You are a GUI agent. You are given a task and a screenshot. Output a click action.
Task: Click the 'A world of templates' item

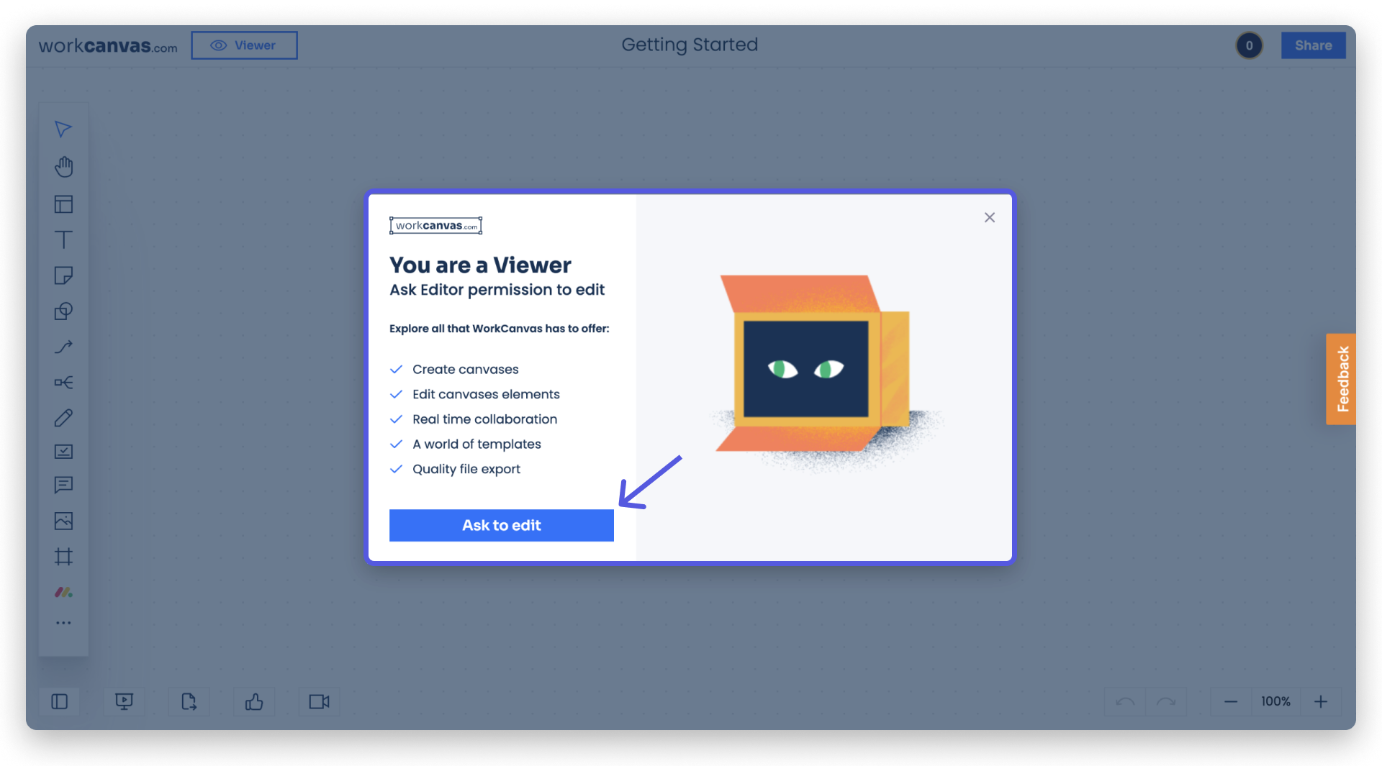[x=477, y=444]
